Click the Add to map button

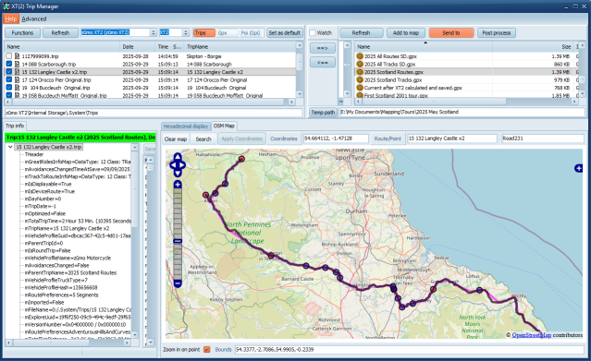pyautogui.click(x=406, y=32)
